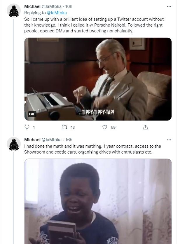The width and height of the screenshot is (180, 244).
Task: Click Michael's avatar on the second tweet
Action: [x=14, y=144]
